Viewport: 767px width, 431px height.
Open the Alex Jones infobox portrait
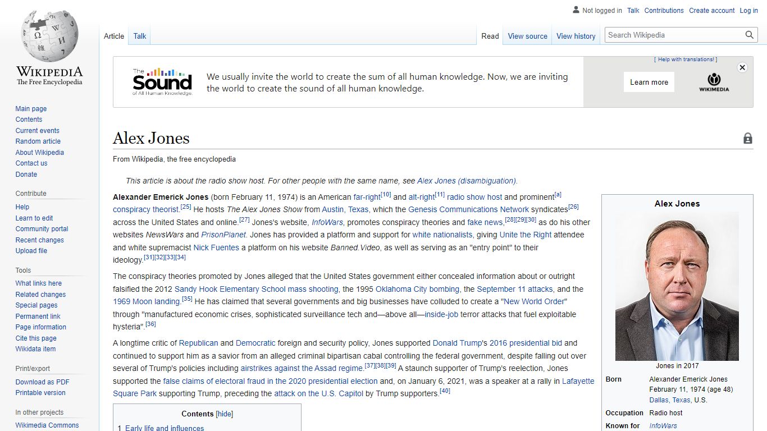(x=677, y=286)
